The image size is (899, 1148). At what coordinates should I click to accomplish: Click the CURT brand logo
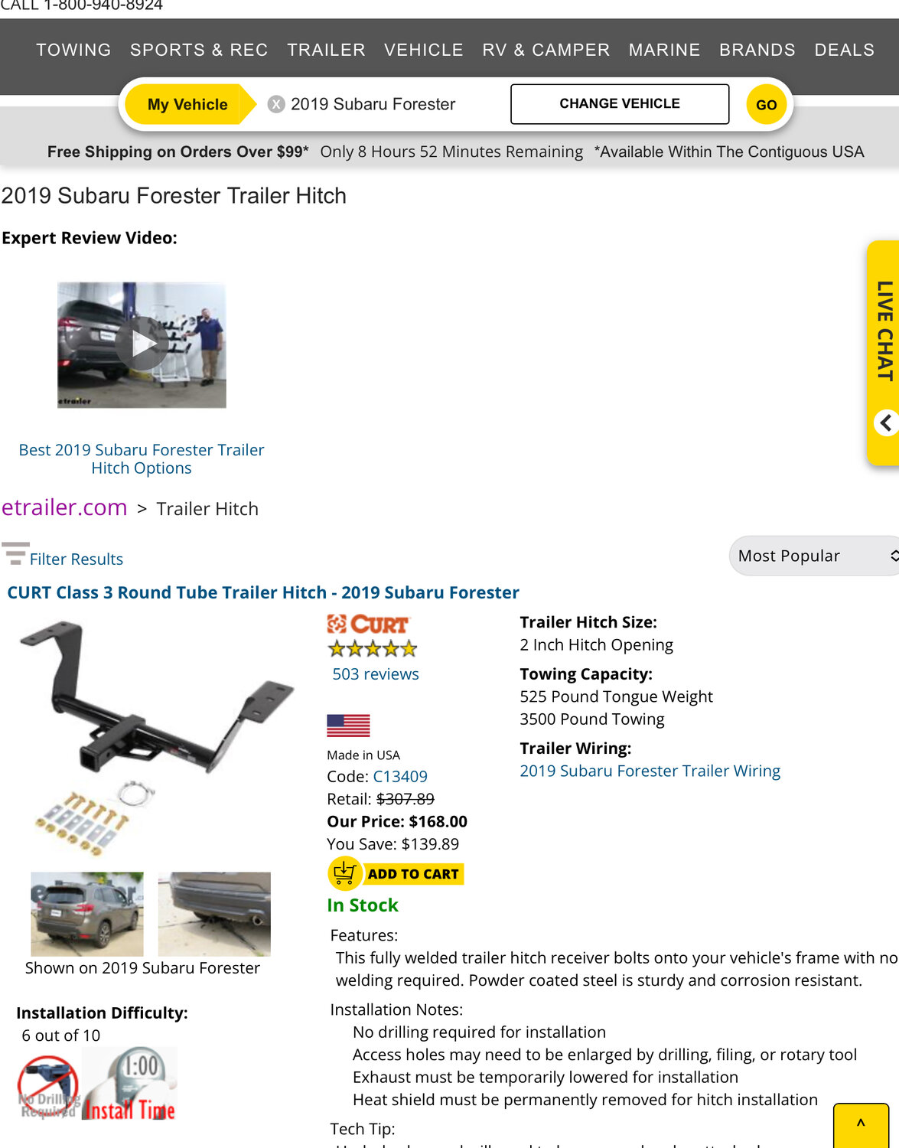[369, 624]
